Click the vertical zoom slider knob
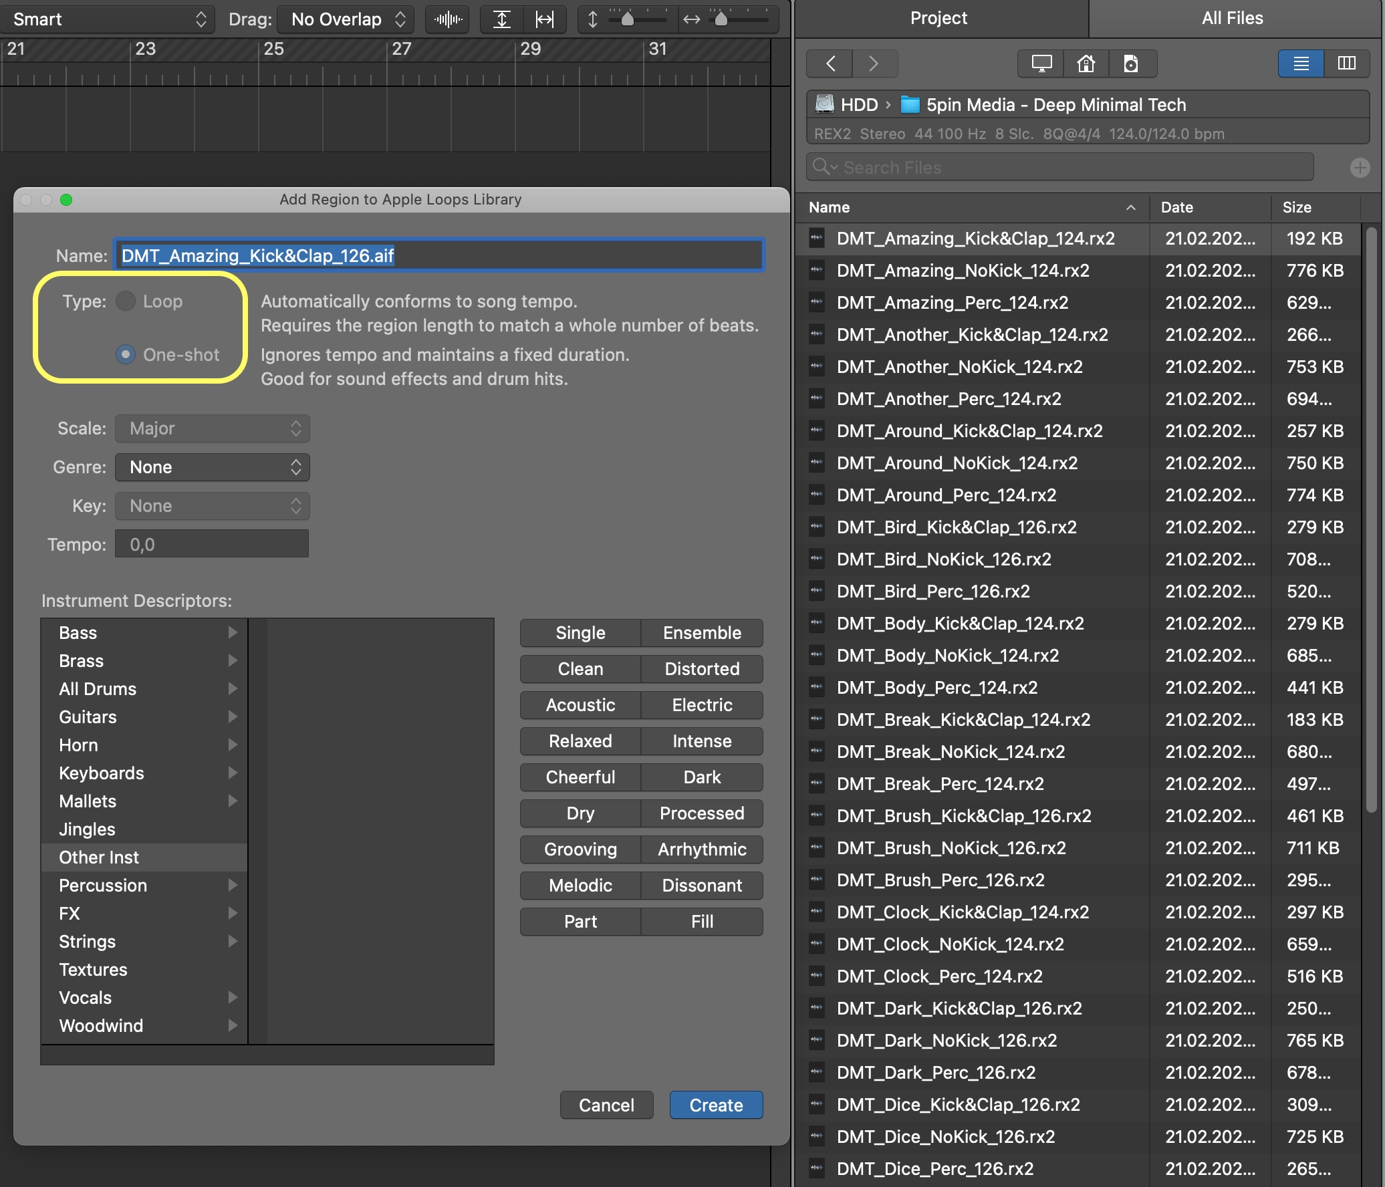 coord(627,19)
